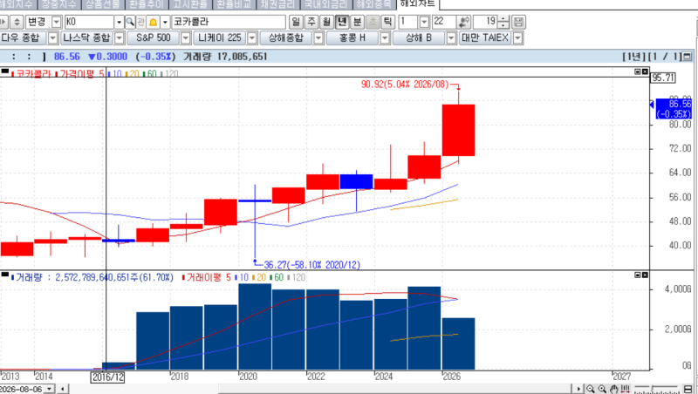Click the 다우 종합 index button
This screenshot has height=394, width=698.
(x=23, y=38)
